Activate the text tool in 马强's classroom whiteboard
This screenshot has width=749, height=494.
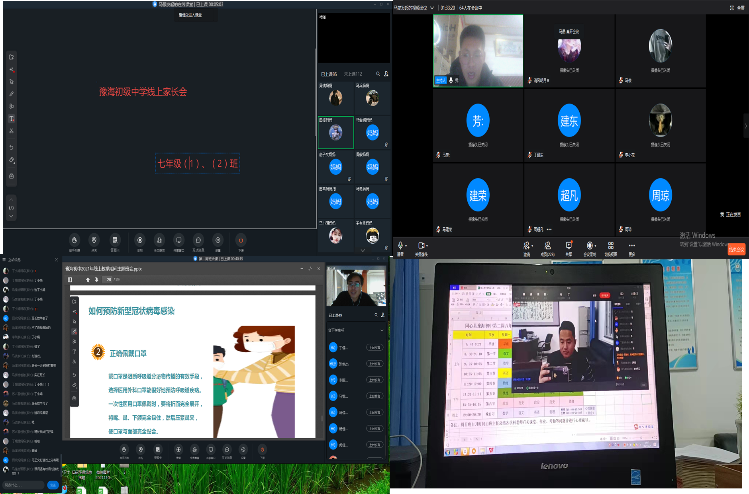pos(12,119)
